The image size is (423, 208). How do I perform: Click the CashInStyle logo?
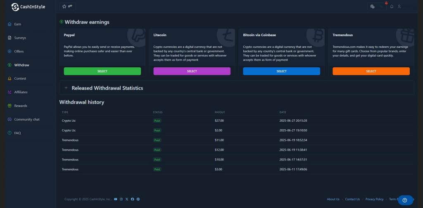(29, 7)
